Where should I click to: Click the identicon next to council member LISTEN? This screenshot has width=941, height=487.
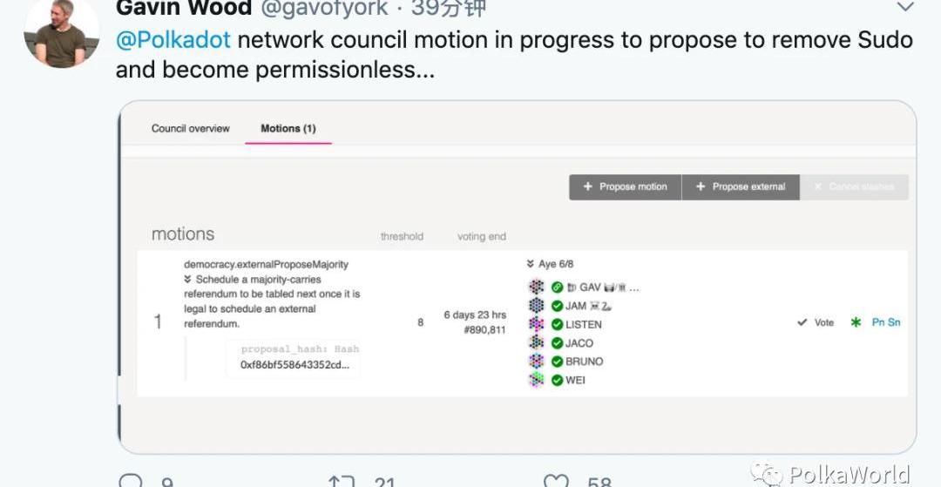[537, 324]
